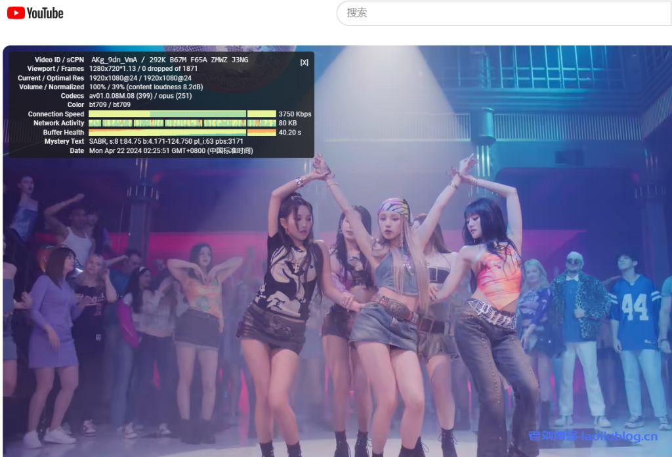Focus the 搜索 search box
This screenshot has width=672, height=457.
coord(499,13)
